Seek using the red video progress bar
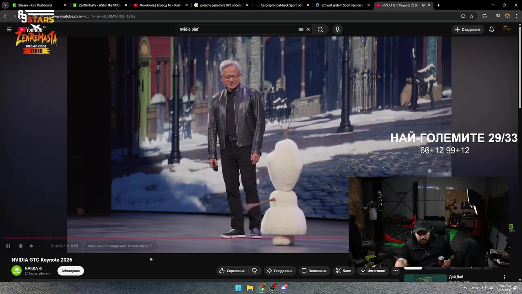 click(175, 238)
